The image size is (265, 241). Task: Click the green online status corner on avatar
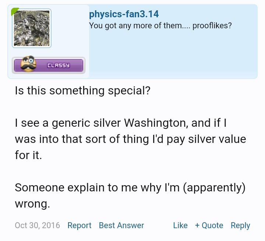(x=15, y=11)
